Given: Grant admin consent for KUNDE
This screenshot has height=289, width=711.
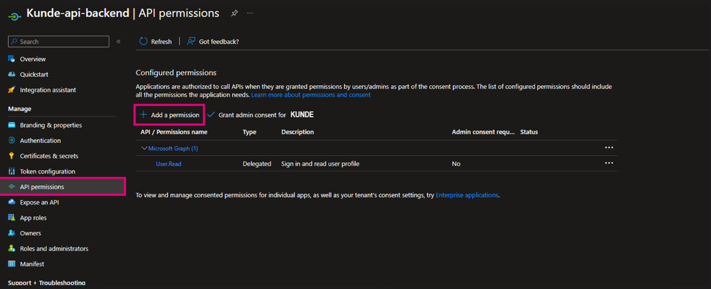Looking at the screenshot, I should 260,115.
